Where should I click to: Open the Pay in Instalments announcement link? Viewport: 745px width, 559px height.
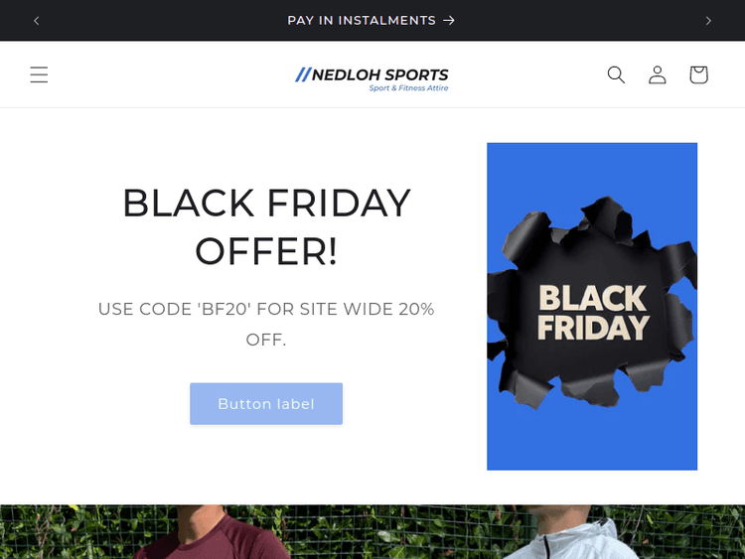click(x=362, y=20)
